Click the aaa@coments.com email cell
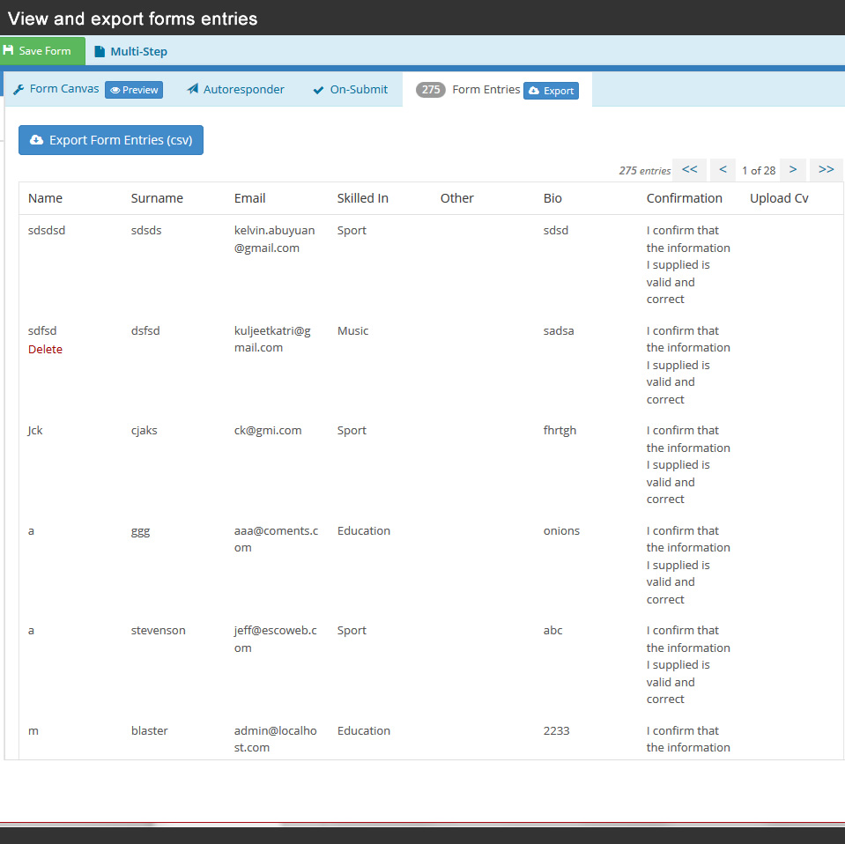Viewport: 845px width, 844px height. coord(276,539)
